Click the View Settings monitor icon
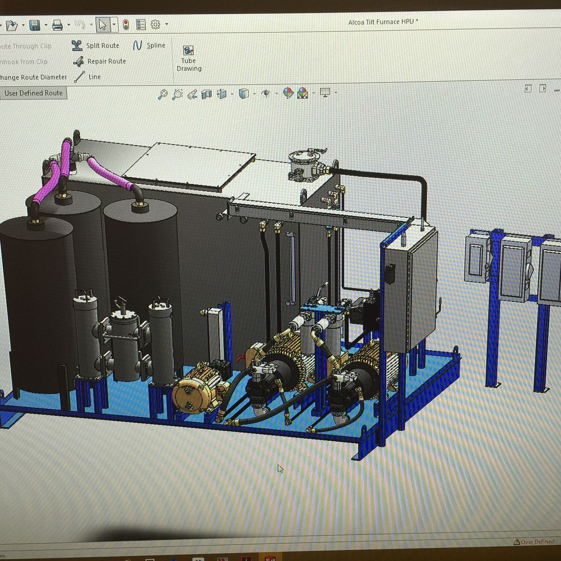This screenshot has width=561, height=561. coord(325,93)
